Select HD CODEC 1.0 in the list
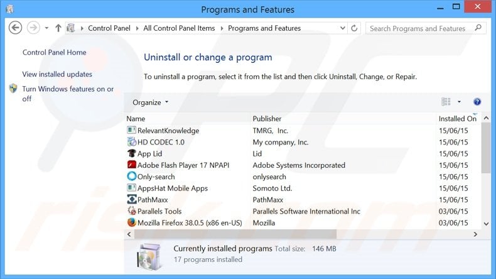 [161, 142]
